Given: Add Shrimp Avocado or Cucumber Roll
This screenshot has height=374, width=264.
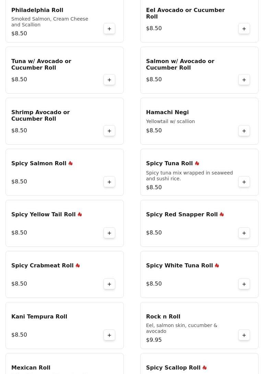Looking at the screenshot, I should point(109,131).
